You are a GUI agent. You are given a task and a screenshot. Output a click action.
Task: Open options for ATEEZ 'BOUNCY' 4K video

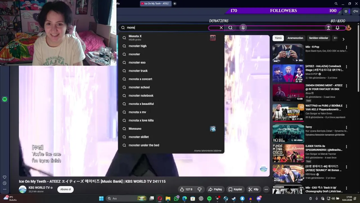pos(346,167)
